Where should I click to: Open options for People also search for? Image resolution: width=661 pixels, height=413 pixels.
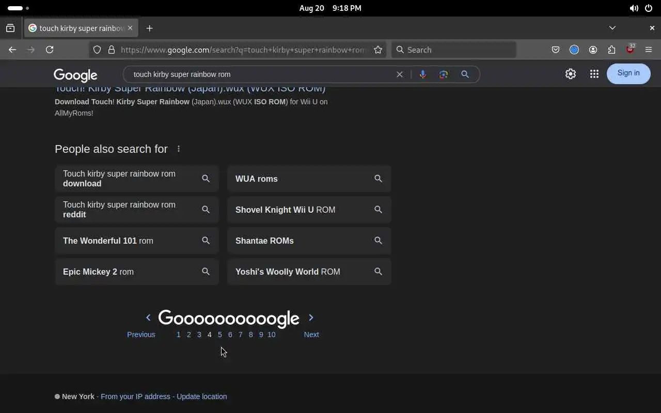(x=179, y=149)
